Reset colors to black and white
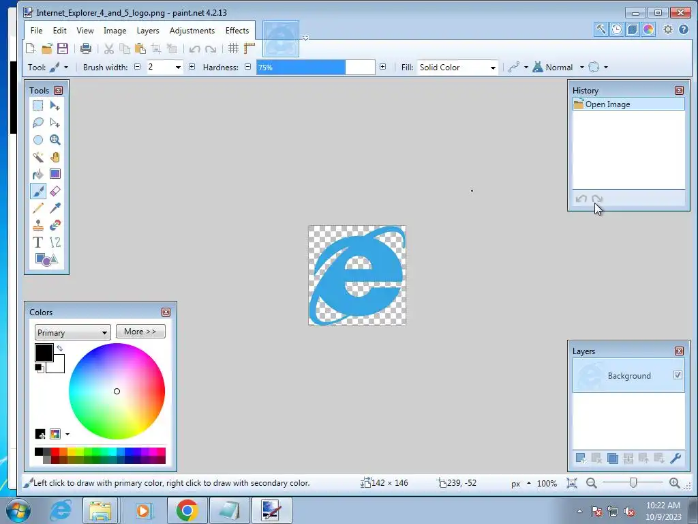 coord(39,368)
